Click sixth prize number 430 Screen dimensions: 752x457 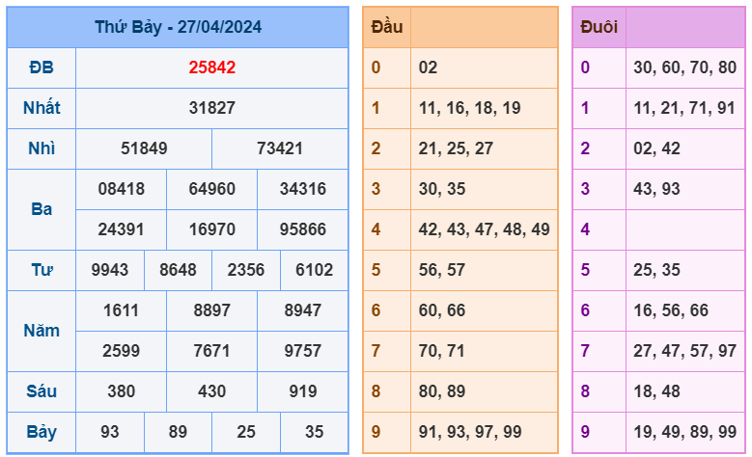[x=212, y=391]
